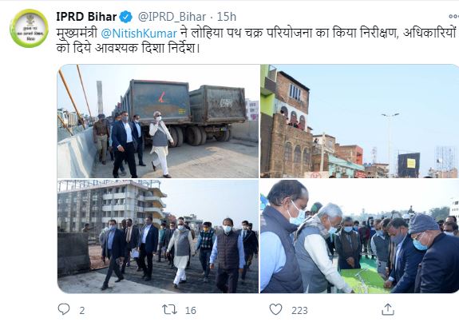This screenshot has width=459, height=322.
Task: Retweet this post using the arrows icon
Action: [170, 310]
